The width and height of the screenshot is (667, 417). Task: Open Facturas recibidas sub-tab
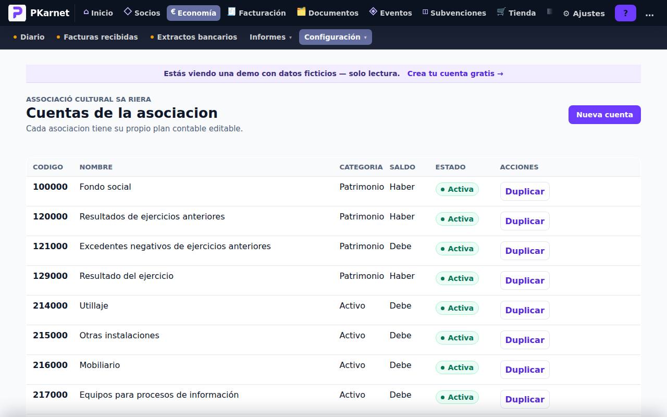(x=97, y=37)
